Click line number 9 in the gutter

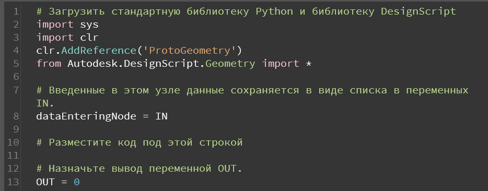click(16, 129)
